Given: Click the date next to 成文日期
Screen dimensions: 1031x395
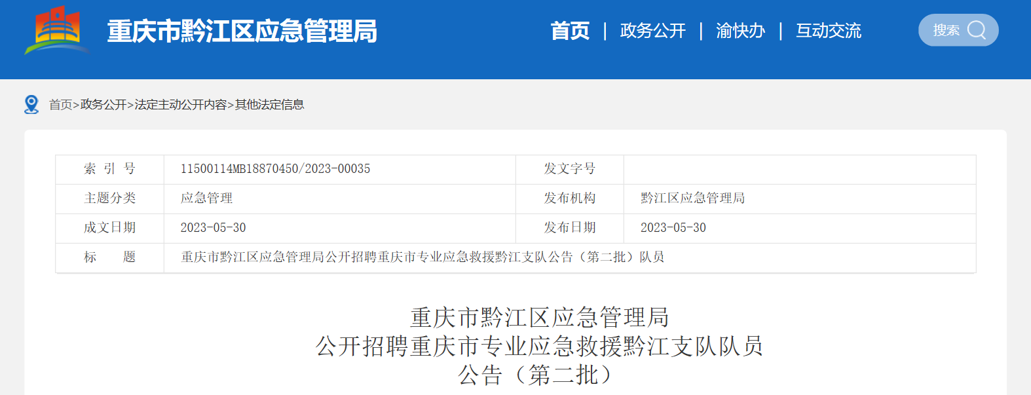Looking at the screenshot, I should (213, 228).
